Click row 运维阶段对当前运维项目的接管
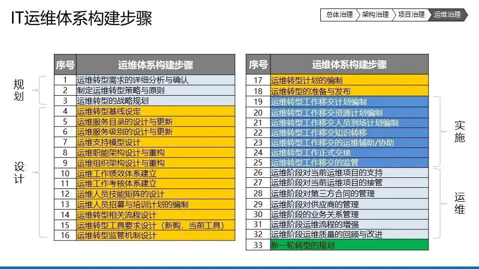479x269 pixels. [337, 183]
